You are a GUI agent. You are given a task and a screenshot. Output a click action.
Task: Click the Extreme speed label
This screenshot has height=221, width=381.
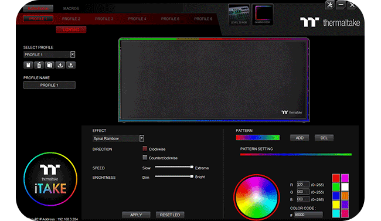202,168
